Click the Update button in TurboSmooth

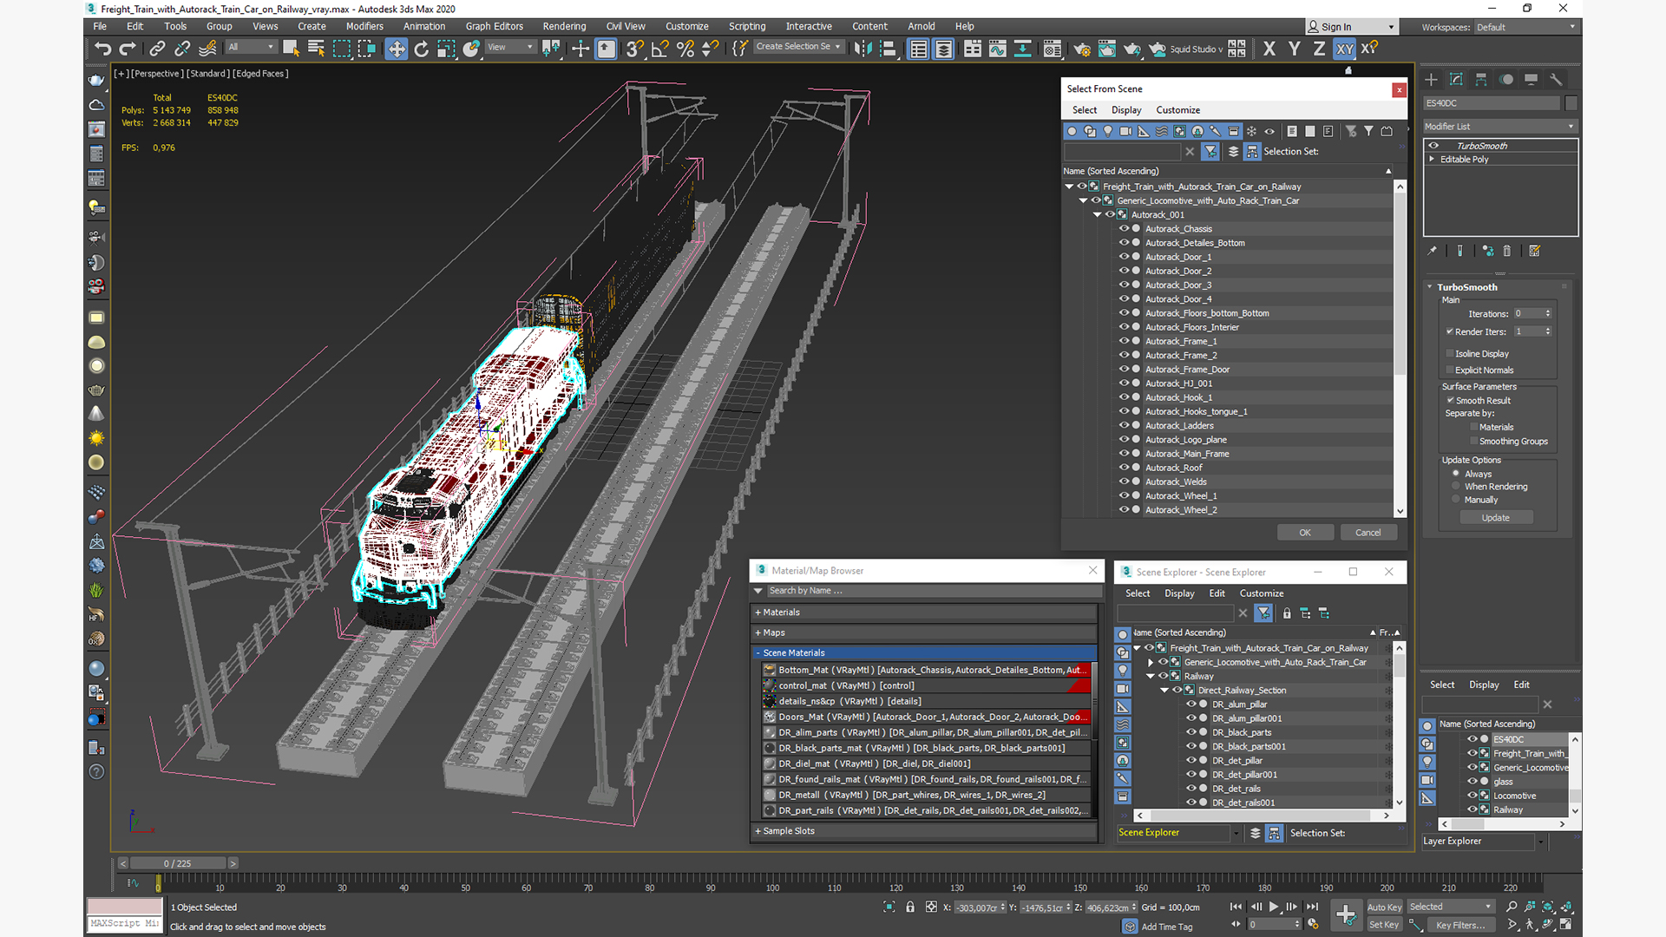tap(1495, 518)
